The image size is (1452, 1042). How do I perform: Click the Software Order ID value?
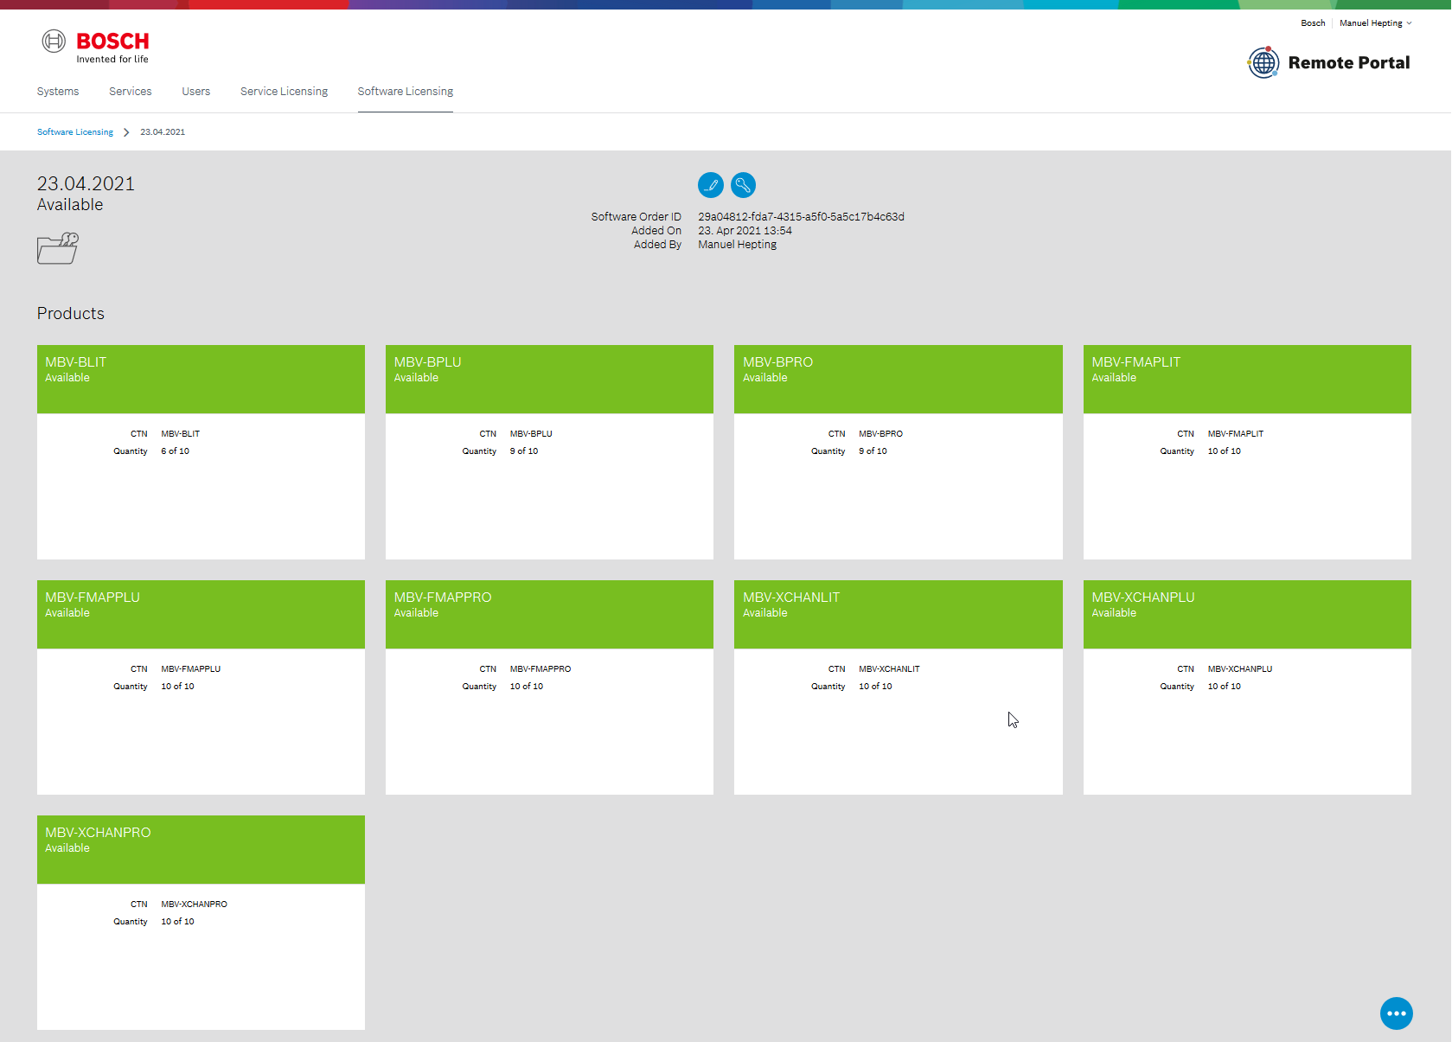[x=802, y=217]
